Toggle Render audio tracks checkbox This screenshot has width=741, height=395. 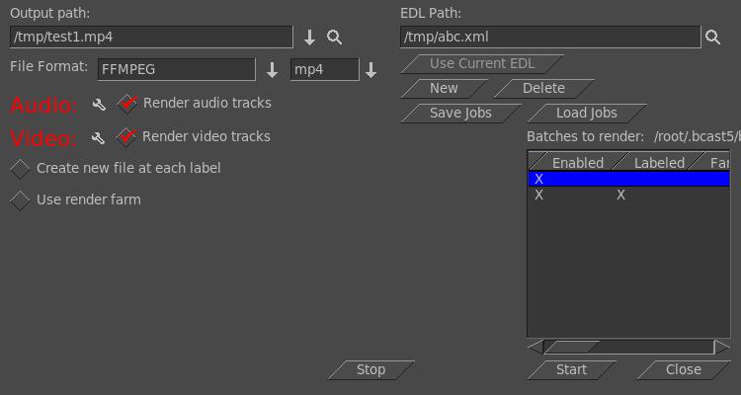click(x=127, y=104)
